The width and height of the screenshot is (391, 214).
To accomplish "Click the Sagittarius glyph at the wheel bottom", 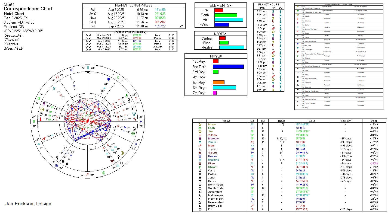I will pyautogui.click(x=88, y=175).
